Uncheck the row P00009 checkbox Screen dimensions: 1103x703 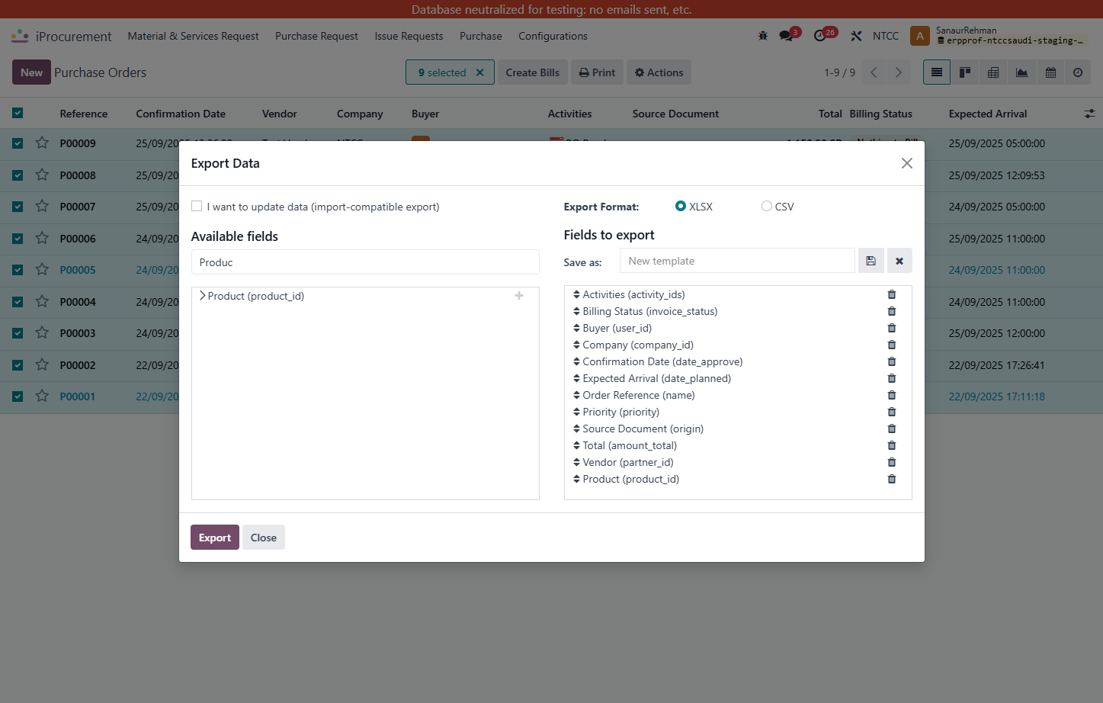pos(18,143)
